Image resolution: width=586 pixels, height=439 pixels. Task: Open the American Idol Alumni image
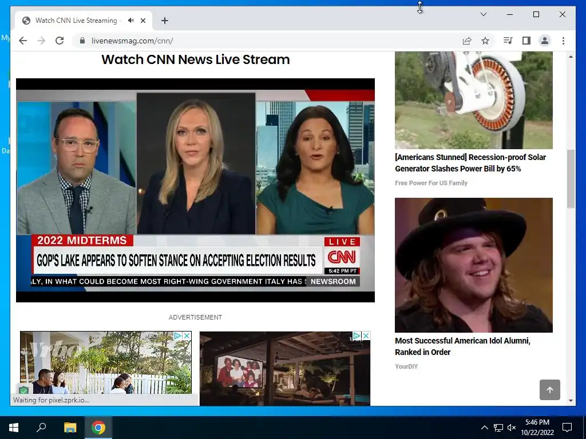[x=473, y=265]
